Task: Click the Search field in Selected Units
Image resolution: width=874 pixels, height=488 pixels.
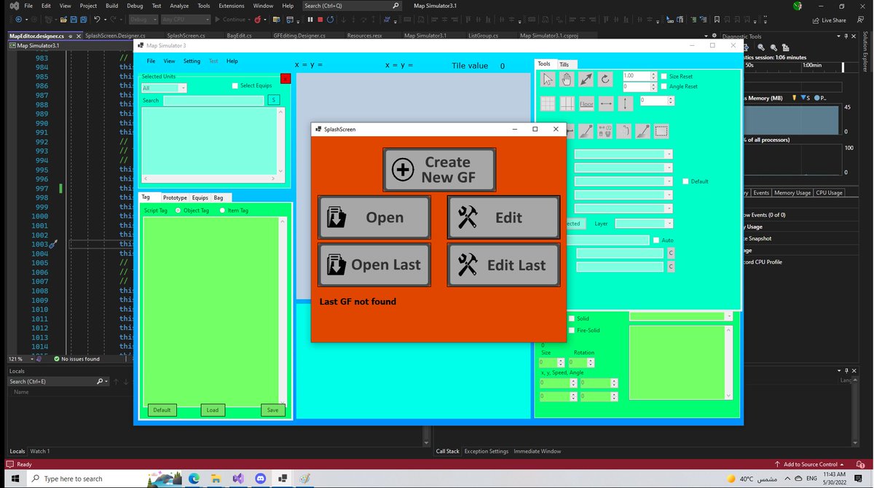Action: [213, 101]
